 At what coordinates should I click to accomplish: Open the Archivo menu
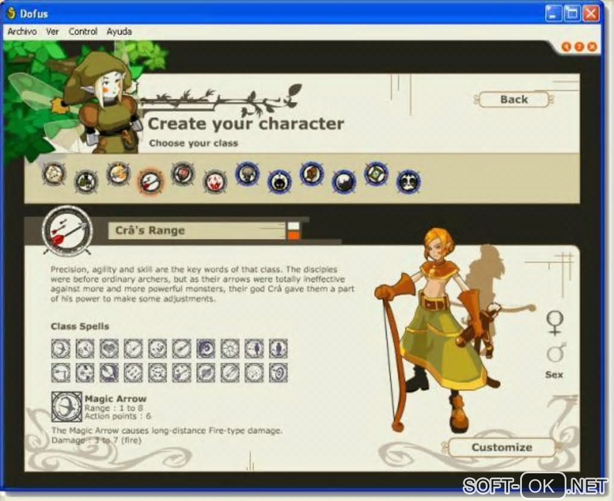point(22,32)
